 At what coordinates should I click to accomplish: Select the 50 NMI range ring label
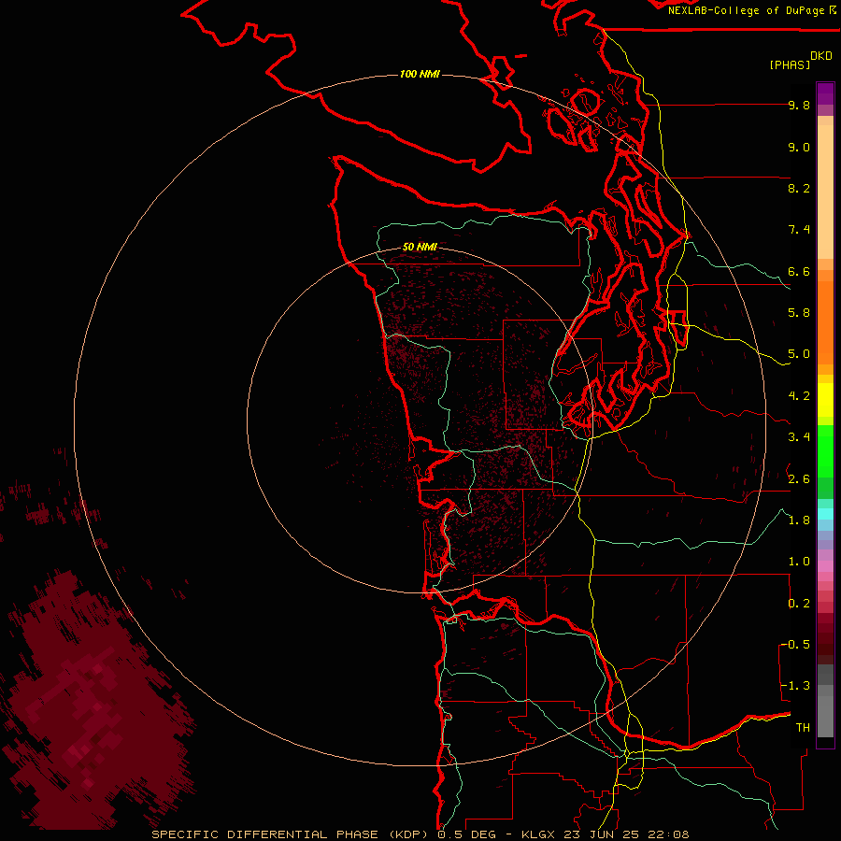point(420,247)
